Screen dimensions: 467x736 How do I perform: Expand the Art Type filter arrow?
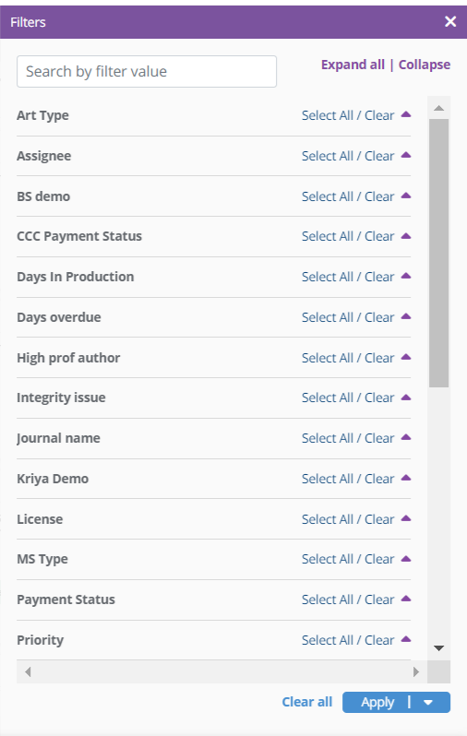point(406,114)
